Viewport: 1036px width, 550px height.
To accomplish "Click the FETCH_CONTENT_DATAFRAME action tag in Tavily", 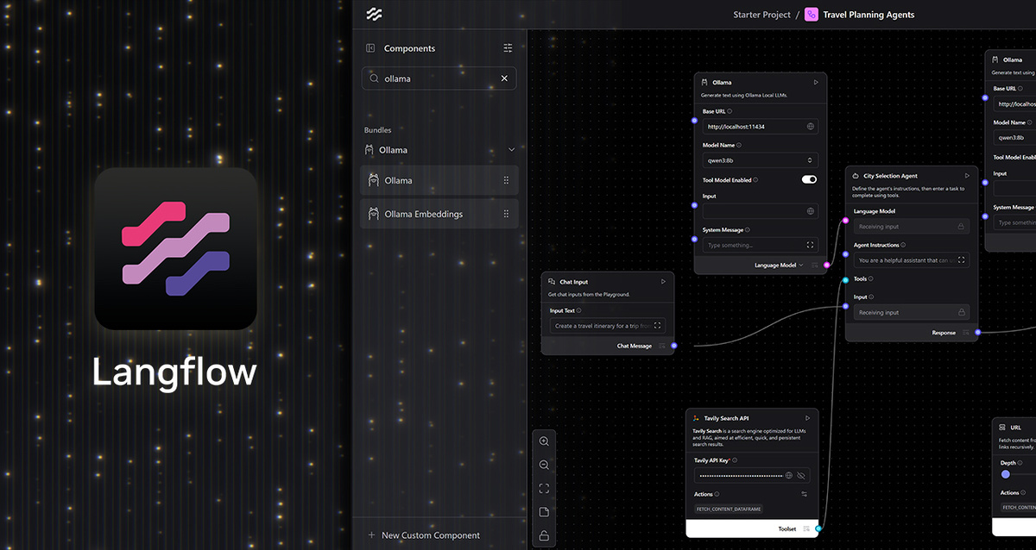I will point(729,509).
